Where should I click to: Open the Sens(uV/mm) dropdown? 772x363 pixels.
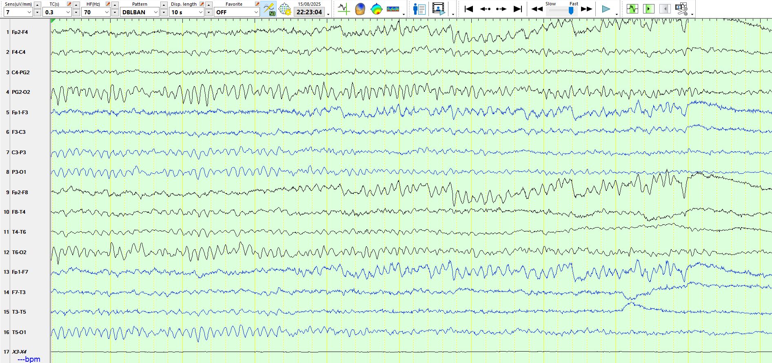coord(29,12)
